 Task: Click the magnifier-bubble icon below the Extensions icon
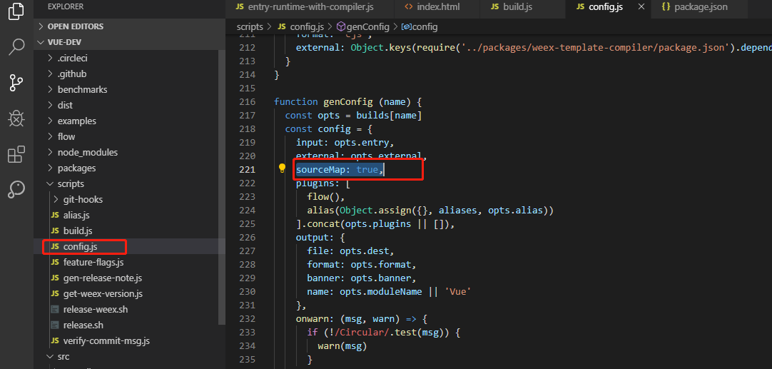coord(16,190)
